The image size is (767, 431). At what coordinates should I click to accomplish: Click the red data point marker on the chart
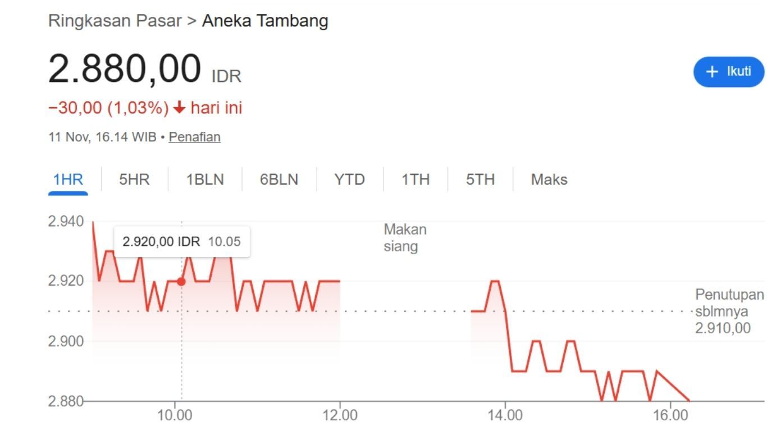(181, 281)
